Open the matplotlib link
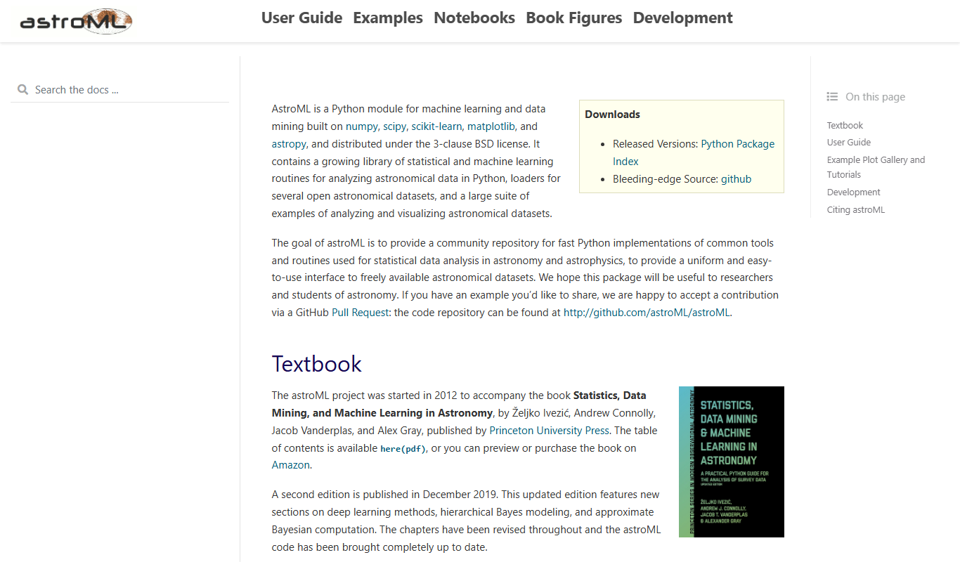The width and height of the screenshot is (960, 562). click(491, 126)
